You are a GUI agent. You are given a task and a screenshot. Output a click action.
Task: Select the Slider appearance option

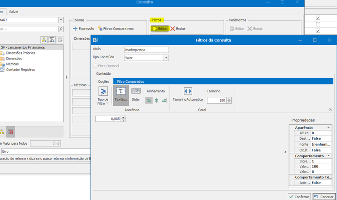136,95
